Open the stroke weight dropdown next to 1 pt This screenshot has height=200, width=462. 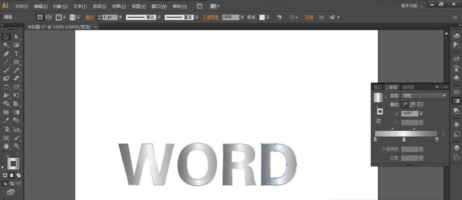[120, 17]
